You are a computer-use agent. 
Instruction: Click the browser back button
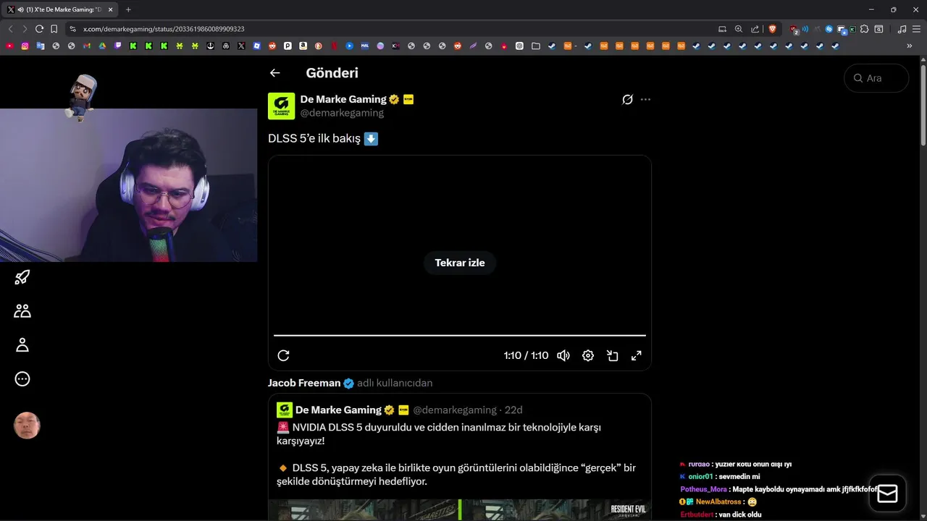[10, 29]
